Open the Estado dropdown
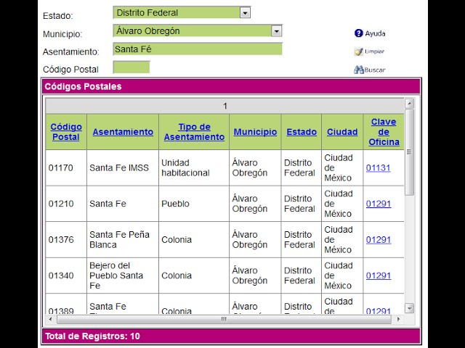 tap(245, 12)
